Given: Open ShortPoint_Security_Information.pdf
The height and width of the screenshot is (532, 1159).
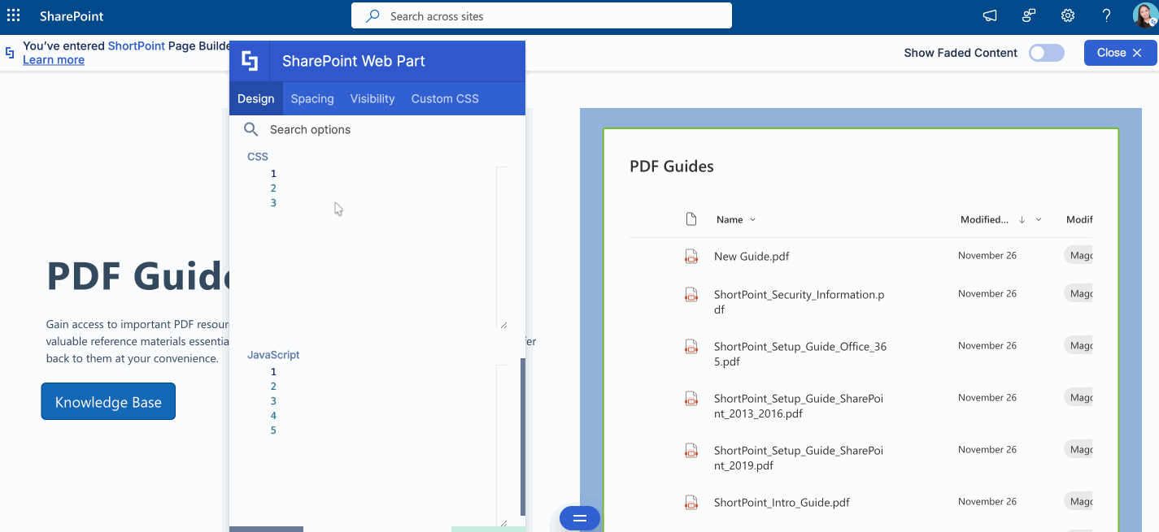Looking at the screenshot, I should (800, 302).
